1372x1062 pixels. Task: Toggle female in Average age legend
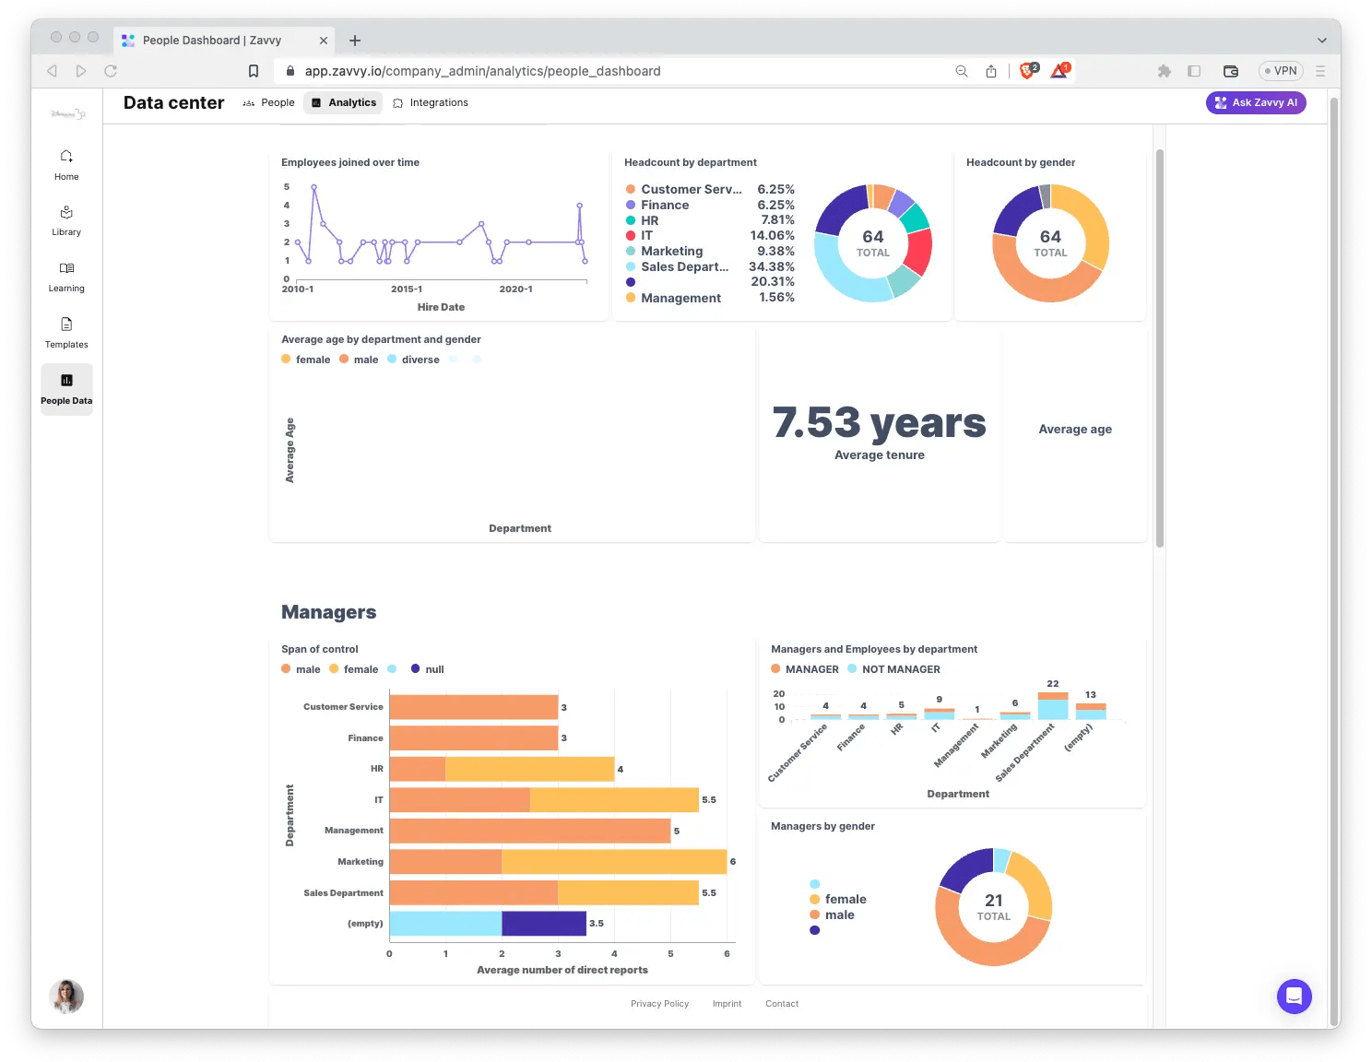click(305, 360)
